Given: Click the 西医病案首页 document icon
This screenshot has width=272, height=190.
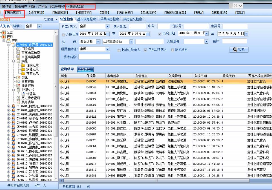Looking at the screenshot, I should click(x=18, y=53).
